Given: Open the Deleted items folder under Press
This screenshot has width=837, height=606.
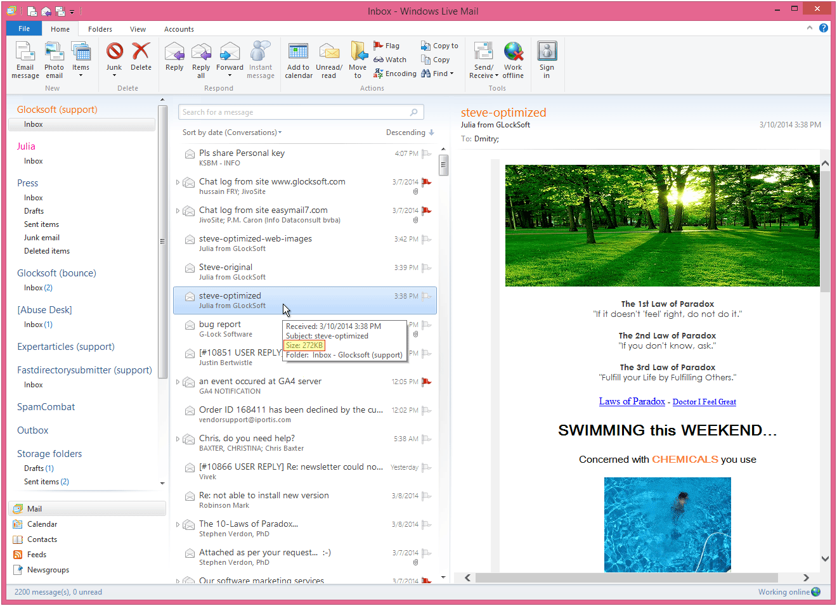Looking at the screenshot, I should click(47, 251).
